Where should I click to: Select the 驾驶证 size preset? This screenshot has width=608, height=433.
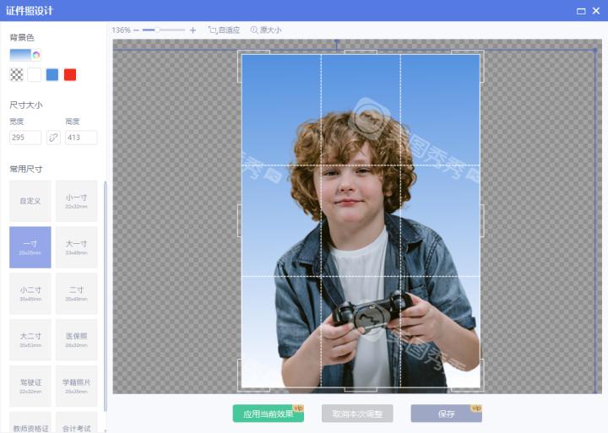(x=30, y=386)
